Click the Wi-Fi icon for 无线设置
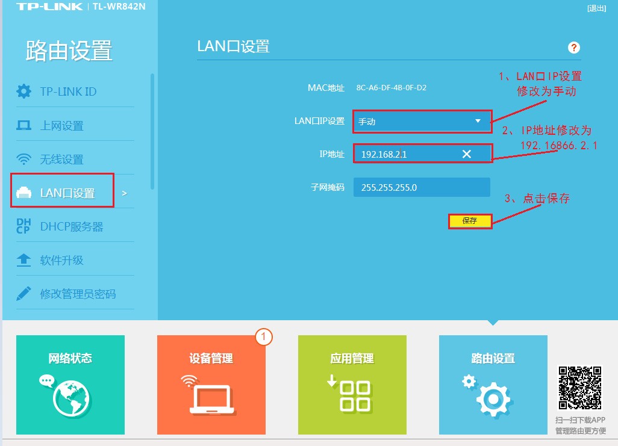This screenshot has height=446, width=618. [x=23, y=159]
